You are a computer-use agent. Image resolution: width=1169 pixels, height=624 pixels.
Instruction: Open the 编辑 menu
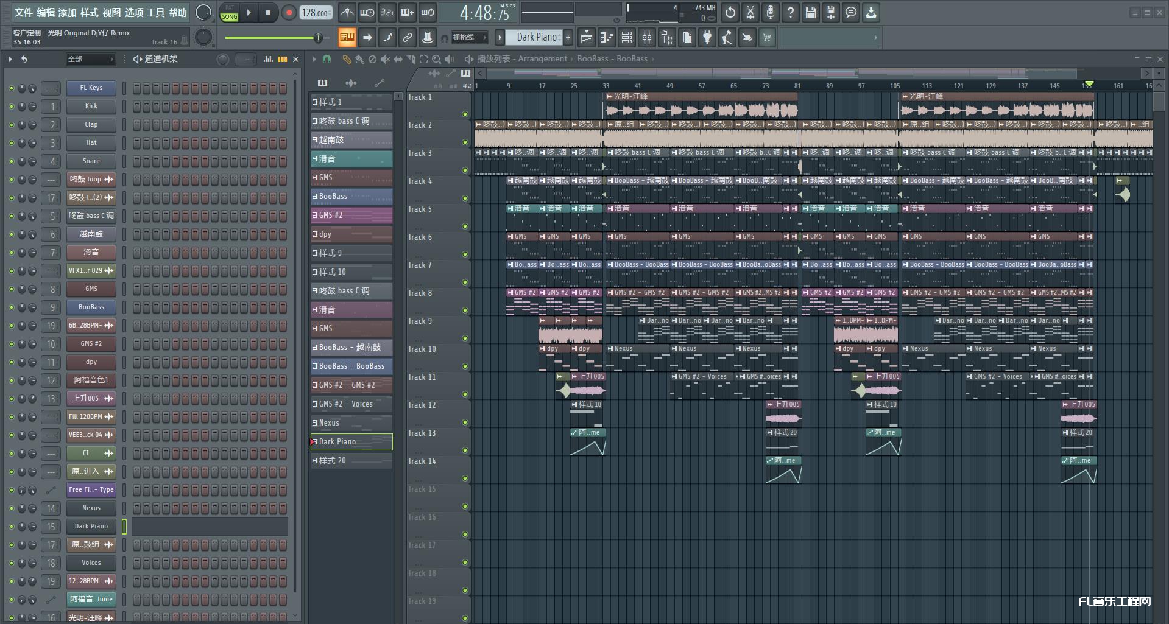tap(46, 12)
